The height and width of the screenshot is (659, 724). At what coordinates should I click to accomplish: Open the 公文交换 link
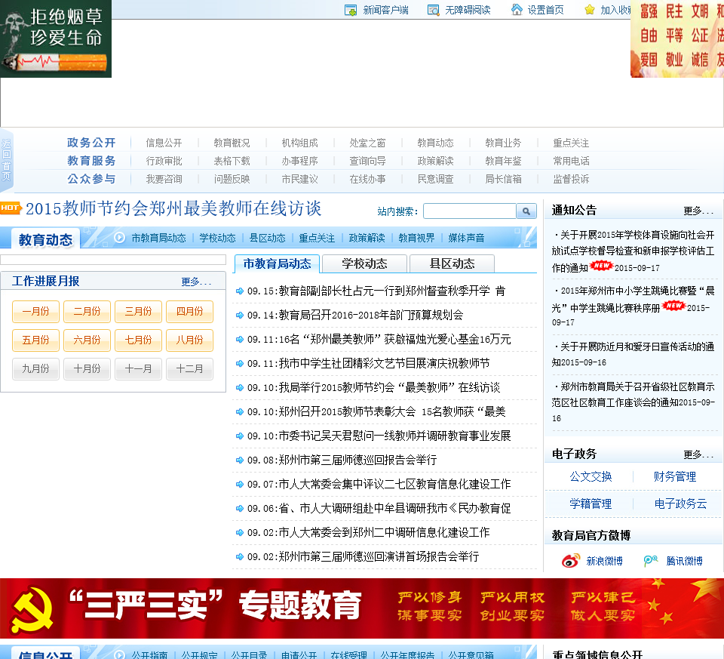coord(591,476)
